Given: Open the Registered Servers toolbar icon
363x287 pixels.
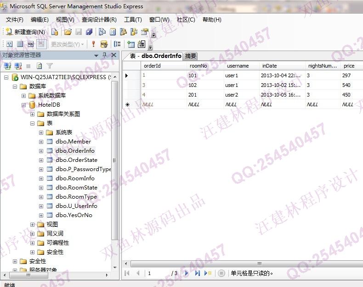Looking at the screenshot, I should click(x=102, y=32).
